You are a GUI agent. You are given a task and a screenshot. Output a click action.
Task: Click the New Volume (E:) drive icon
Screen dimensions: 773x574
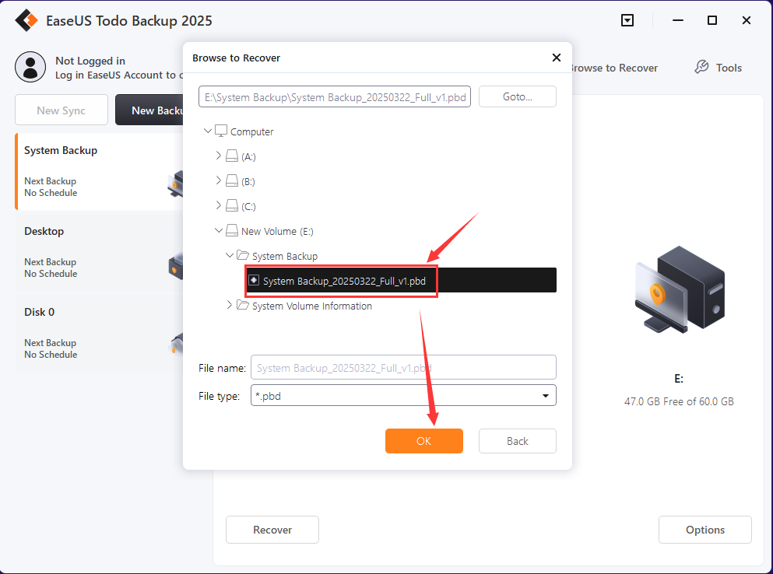[x=232, y=230]
